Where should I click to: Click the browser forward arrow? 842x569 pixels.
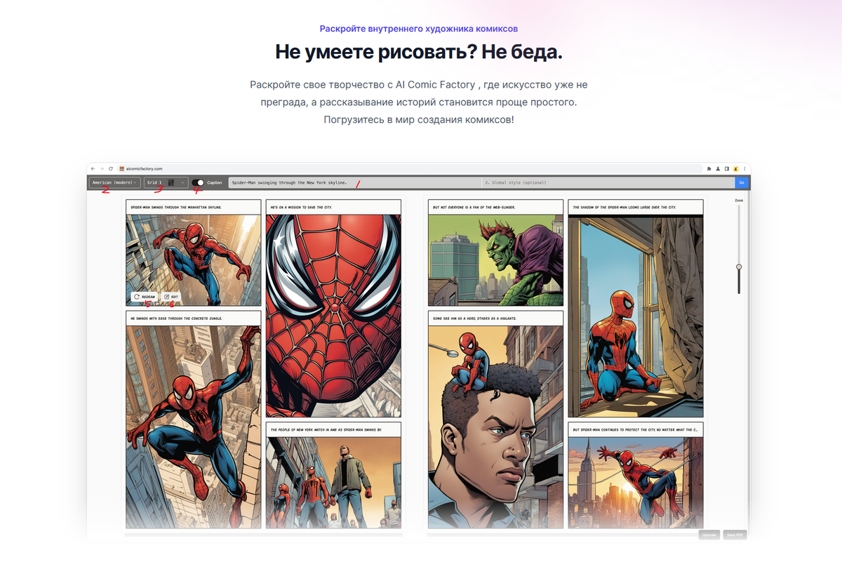pos(102,168)
